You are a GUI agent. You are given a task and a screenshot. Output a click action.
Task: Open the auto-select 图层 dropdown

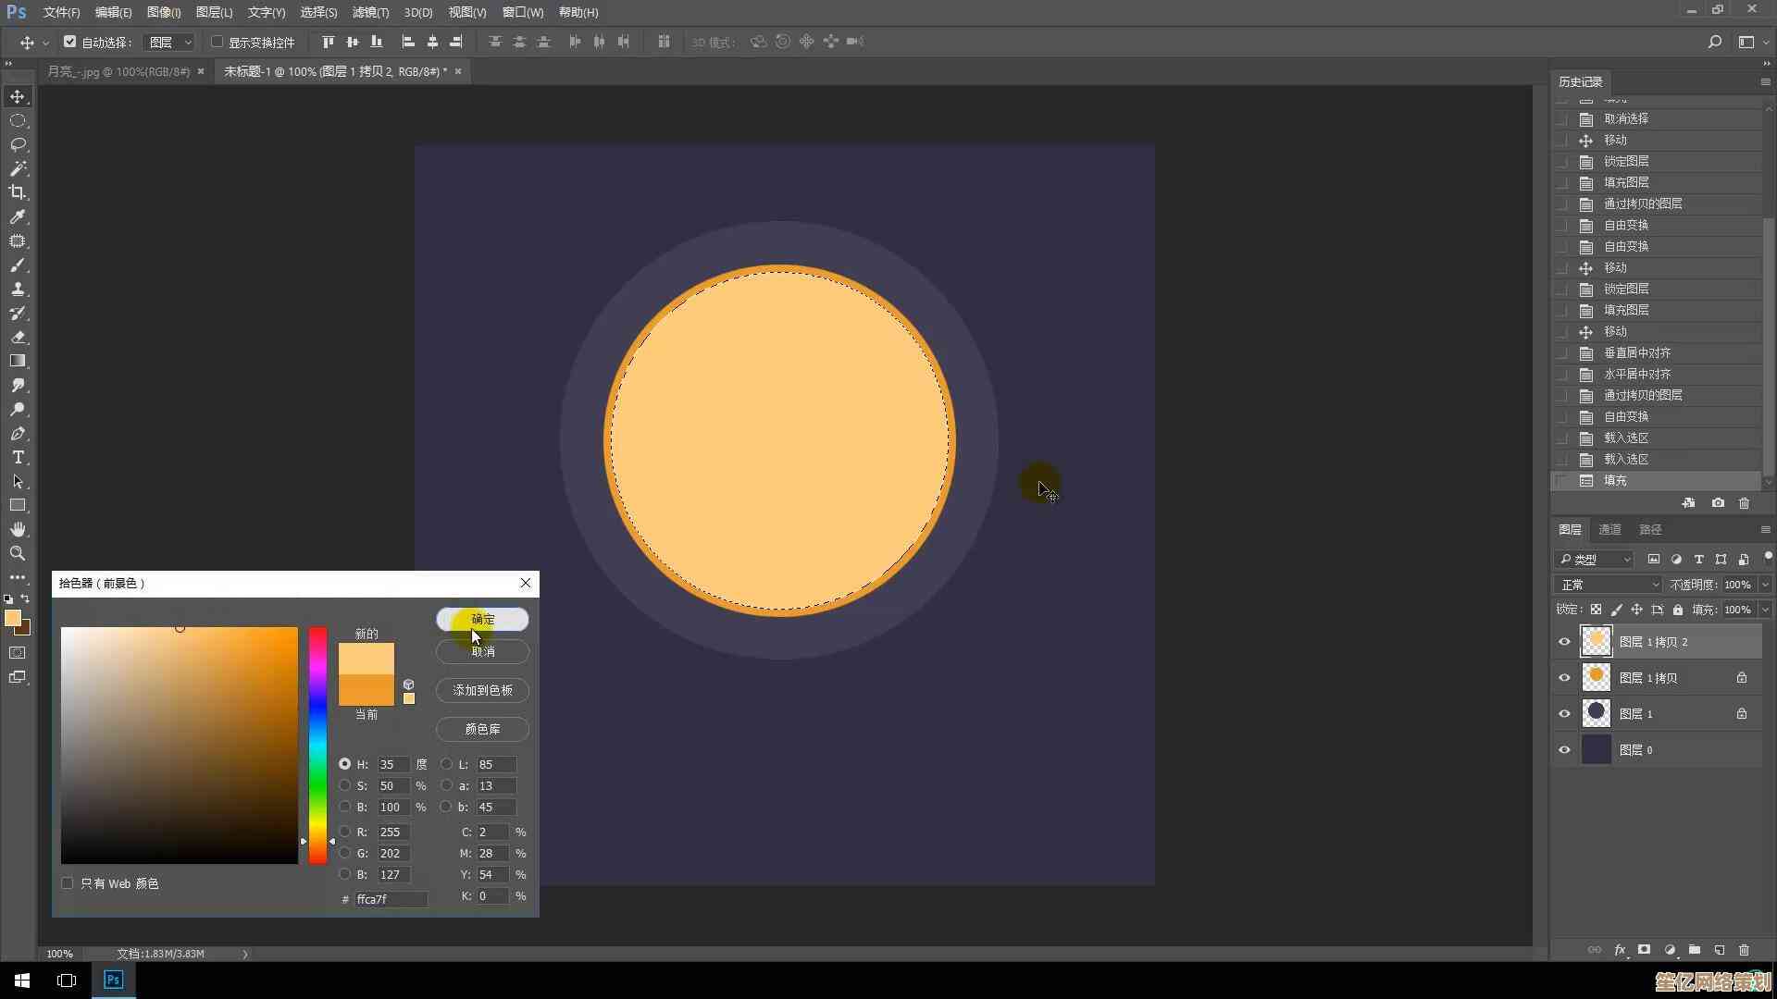[x=171, y=43]
